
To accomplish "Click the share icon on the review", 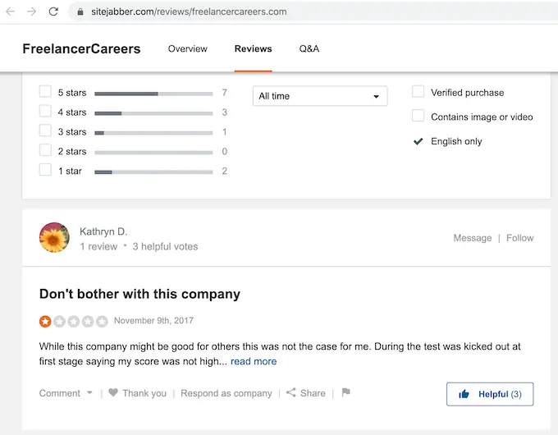I will 291,393.
